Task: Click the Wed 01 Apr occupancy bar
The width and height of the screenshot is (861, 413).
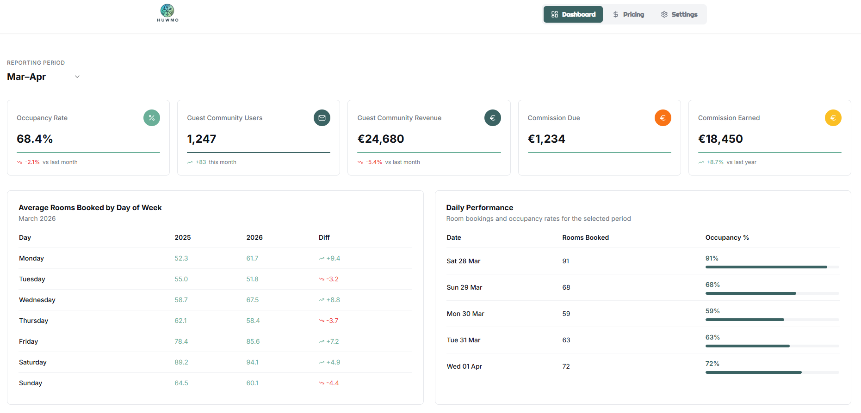Action: tap(772, 372)
